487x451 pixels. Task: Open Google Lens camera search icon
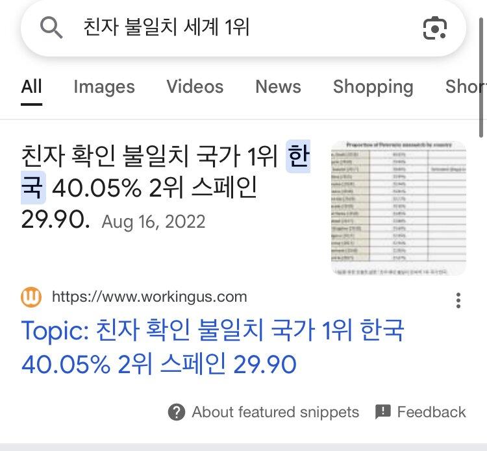coord(435,29)
